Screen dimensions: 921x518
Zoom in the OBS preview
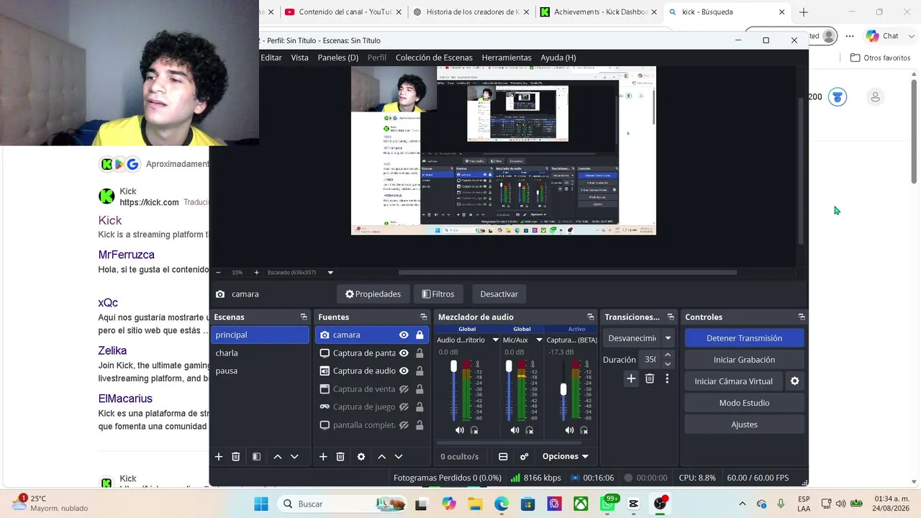pyautogui.click(x=256, y=273)
